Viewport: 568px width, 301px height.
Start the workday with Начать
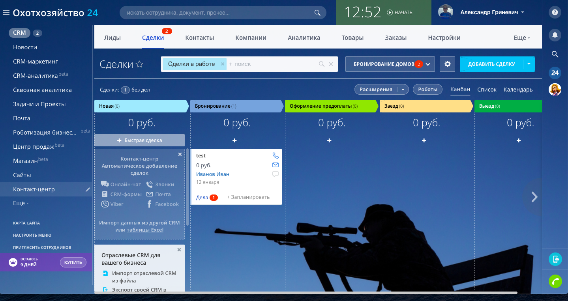(400, 13)
